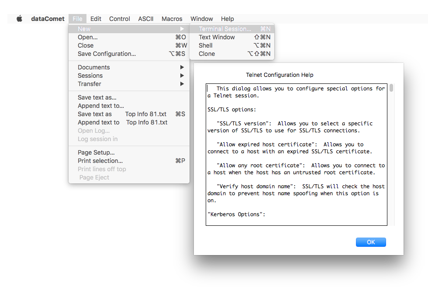
Task: Open the ASCII menu
Action: [146, 19]
